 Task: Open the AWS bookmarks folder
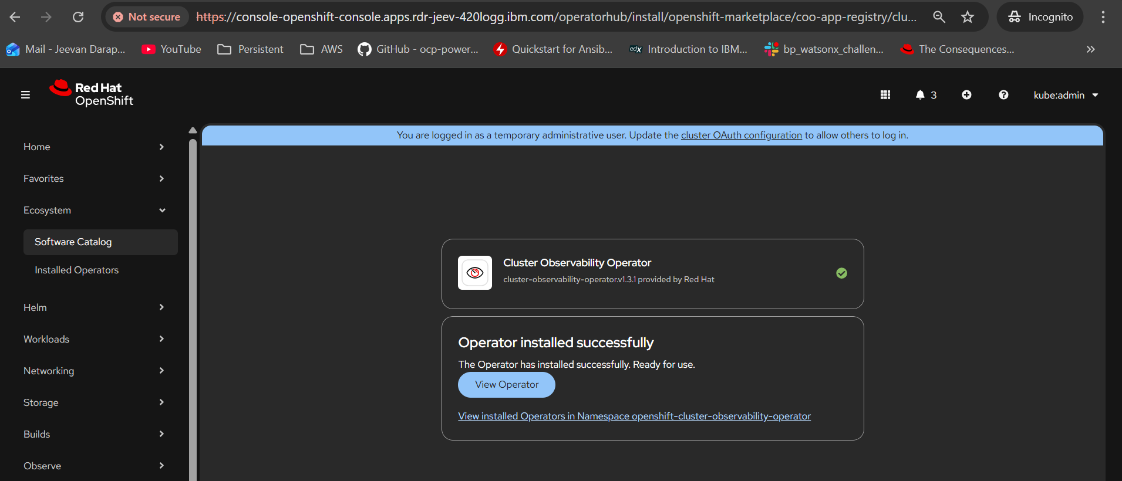(321, 49)
